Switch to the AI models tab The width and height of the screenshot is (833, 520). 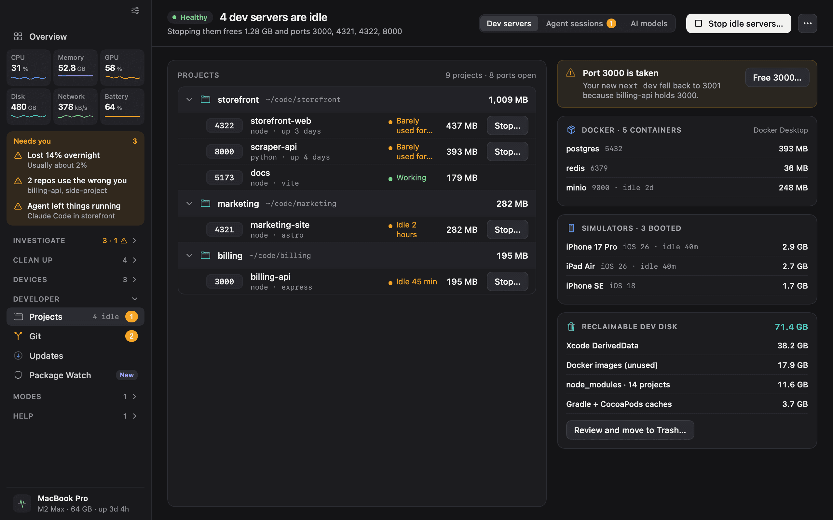(x=649, y=23)
